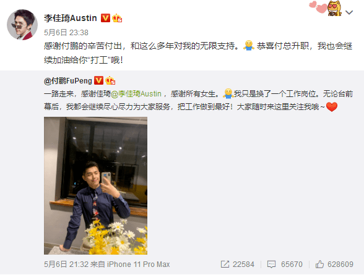This screenshot has height=275, width=364.
Task: Open 李佳琦Austin's profile avatar
Action: (22, 25)
